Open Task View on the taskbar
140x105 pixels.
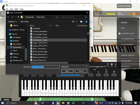43,103
